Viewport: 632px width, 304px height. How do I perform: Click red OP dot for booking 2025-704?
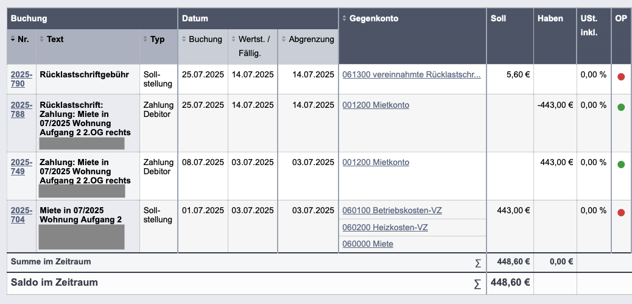point(620,213)
